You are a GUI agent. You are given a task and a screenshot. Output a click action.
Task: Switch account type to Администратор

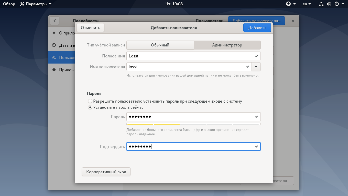(x=227, y=45)
